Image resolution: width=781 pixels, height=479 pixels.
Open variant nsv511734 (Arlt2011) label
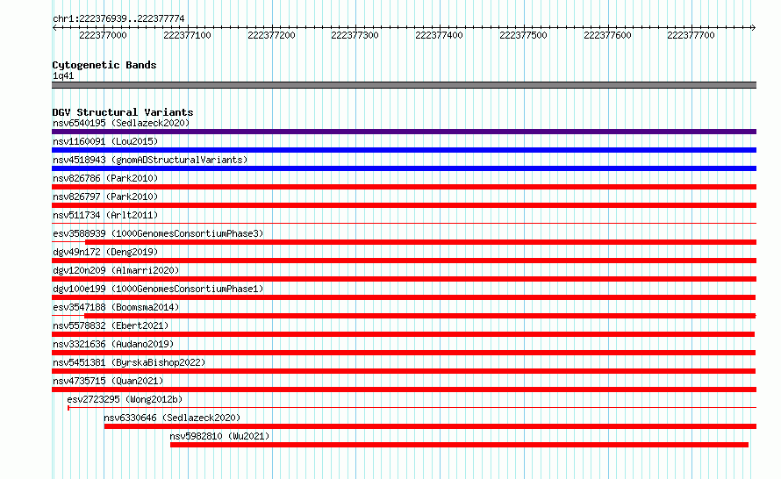tap(105, 215)
